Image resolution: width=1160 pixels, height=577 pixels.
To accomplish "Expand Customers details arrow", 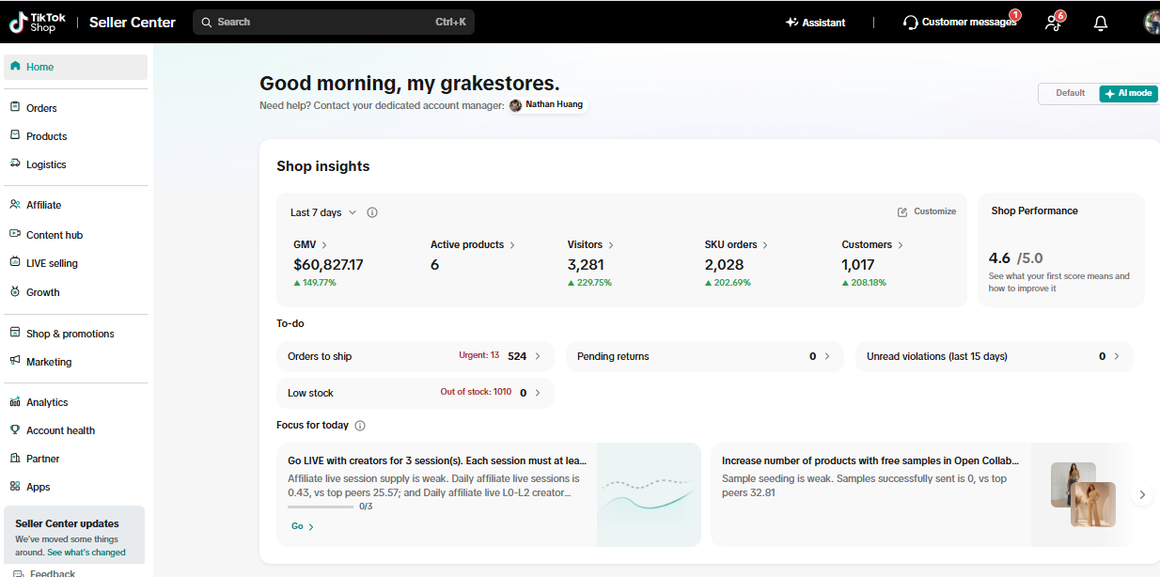I will tap(901, 245).
